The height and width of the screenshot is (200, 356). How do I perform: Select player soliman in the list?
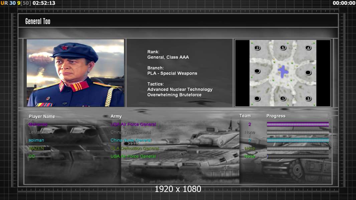pyautogui.click(x=36, y=140)
